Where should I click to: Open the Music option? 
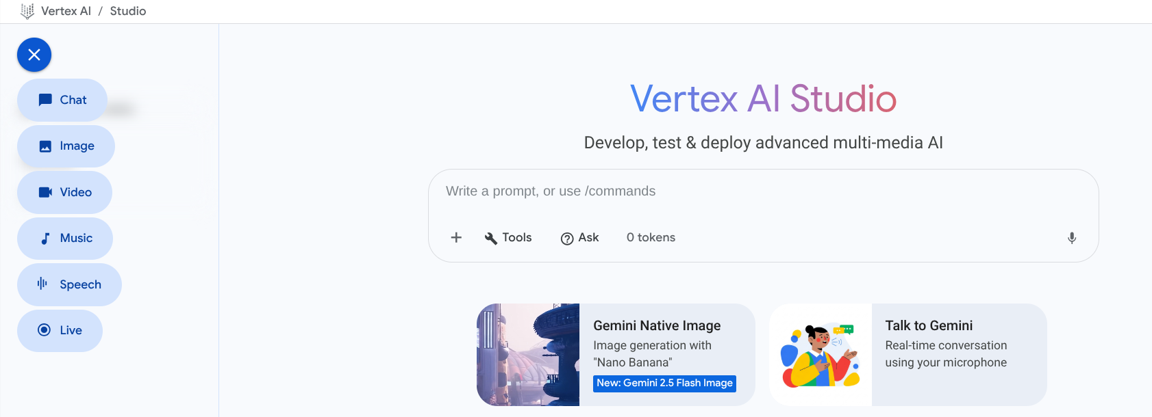(x=65, y=239)
